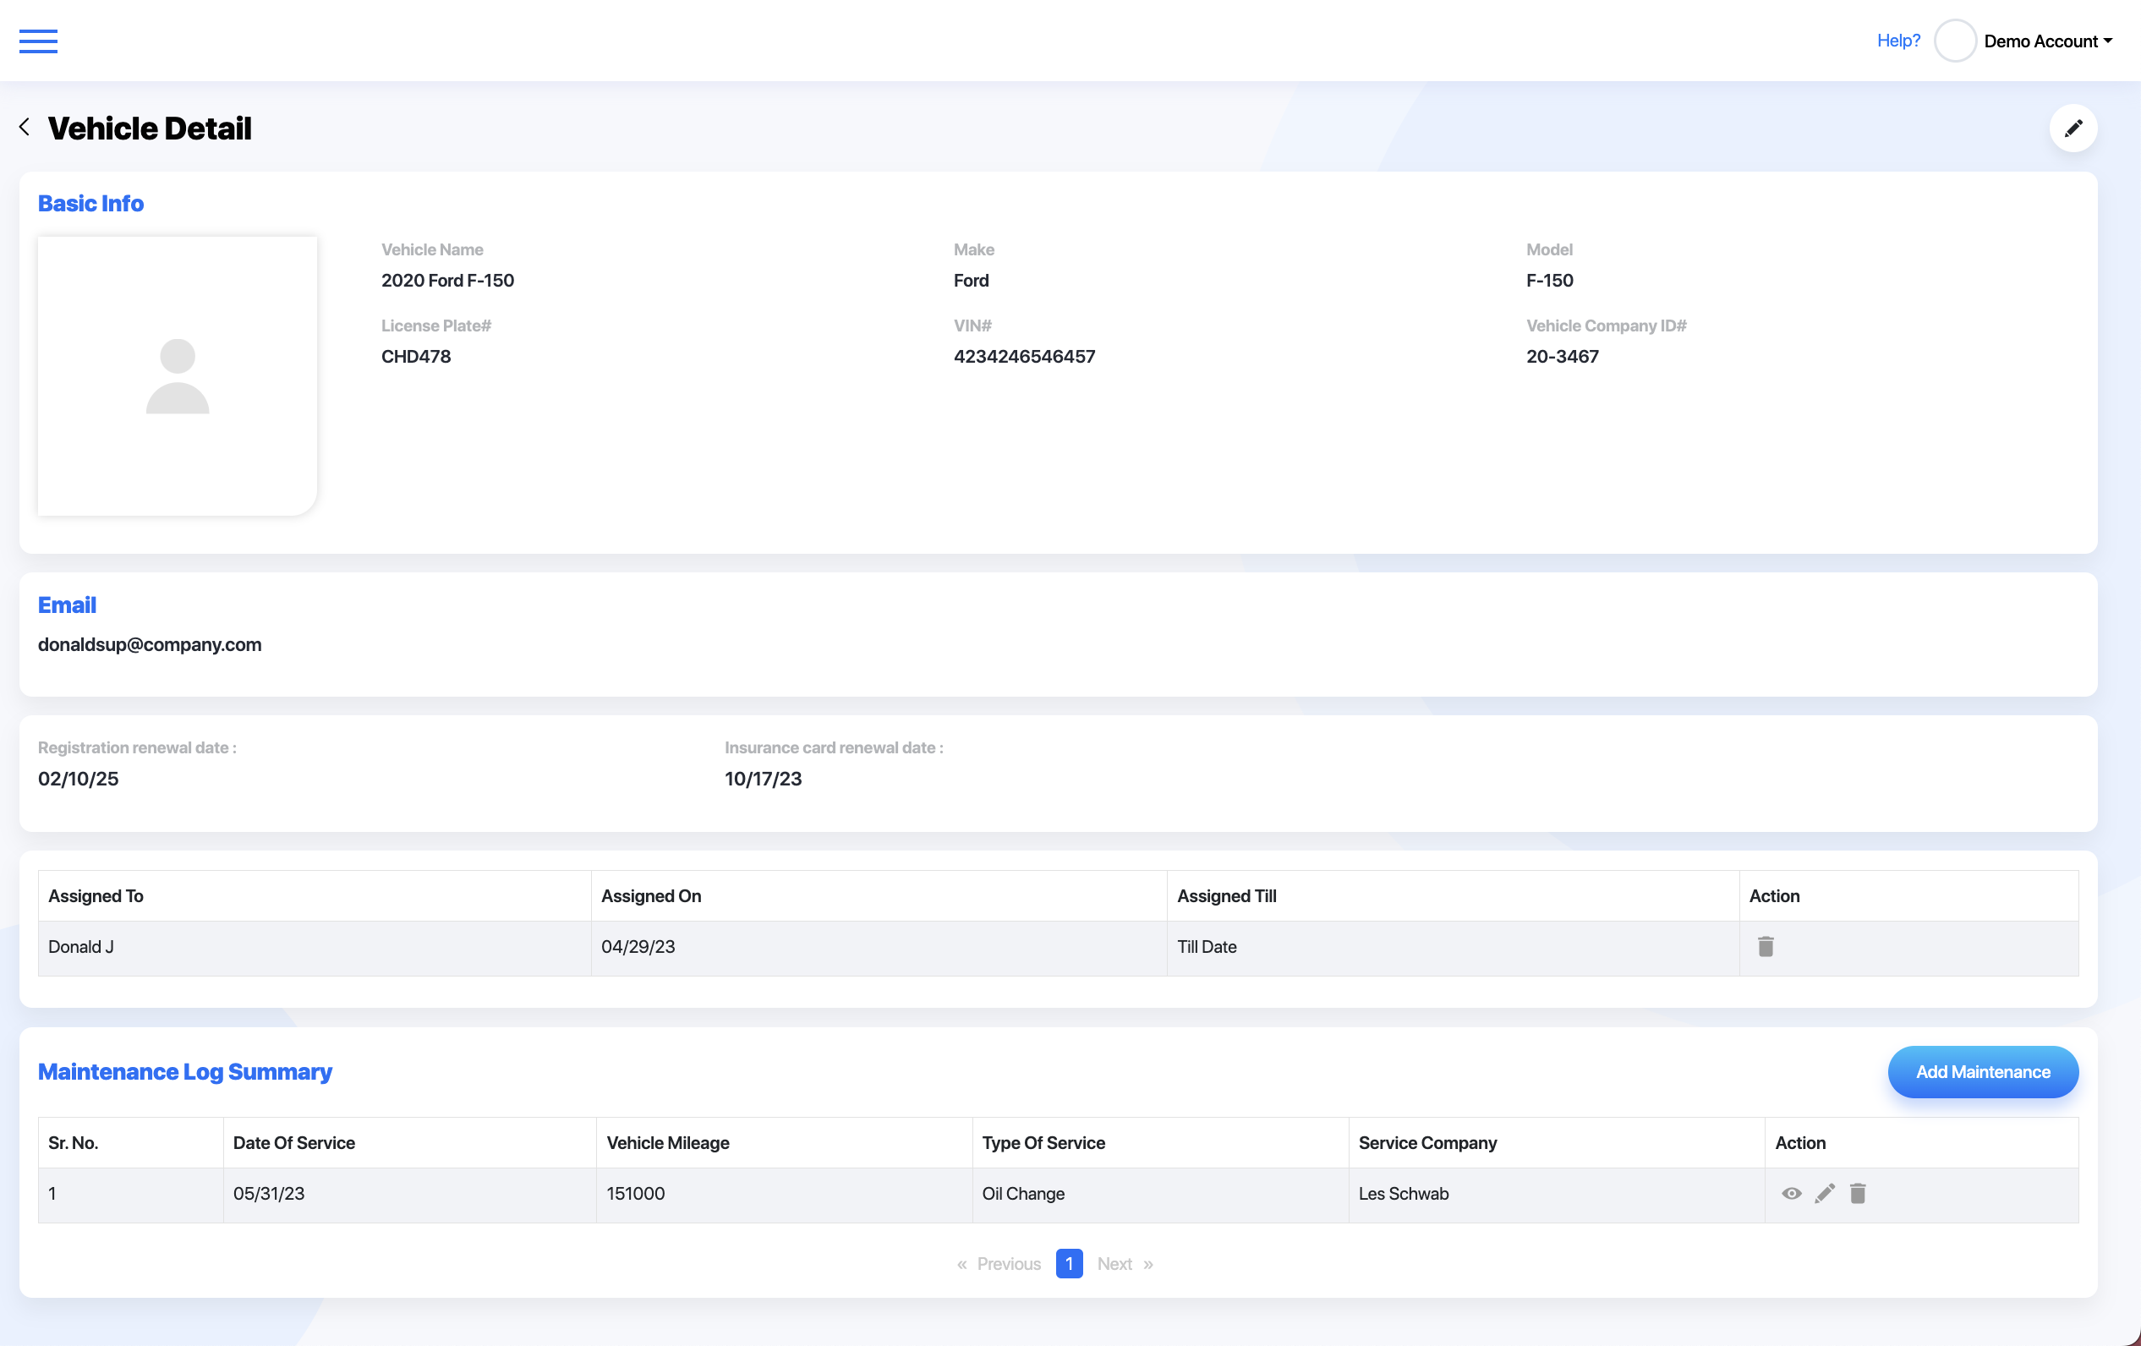Click the mileage value 151000
The width and height of the screenshot is (2141, 1346).
784,1195
